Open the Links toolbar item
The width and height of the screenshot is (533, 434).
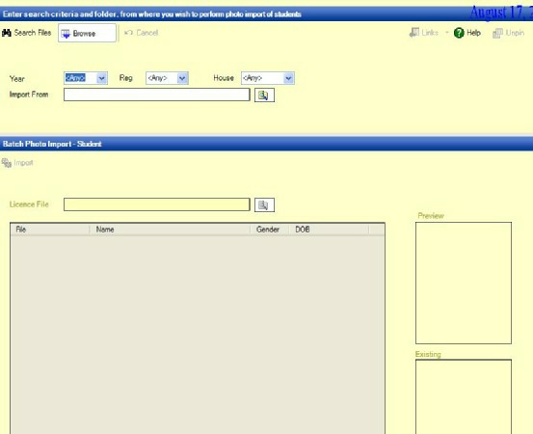[424, 33]
